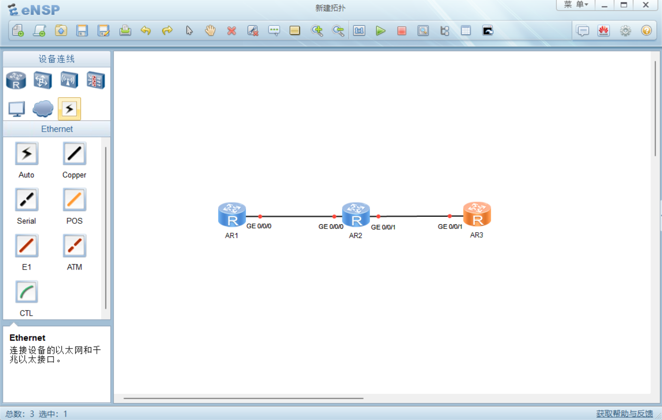Open the help question-mark icon
Image resolution: width=662 pixels, height=420 pixels.
647,31
